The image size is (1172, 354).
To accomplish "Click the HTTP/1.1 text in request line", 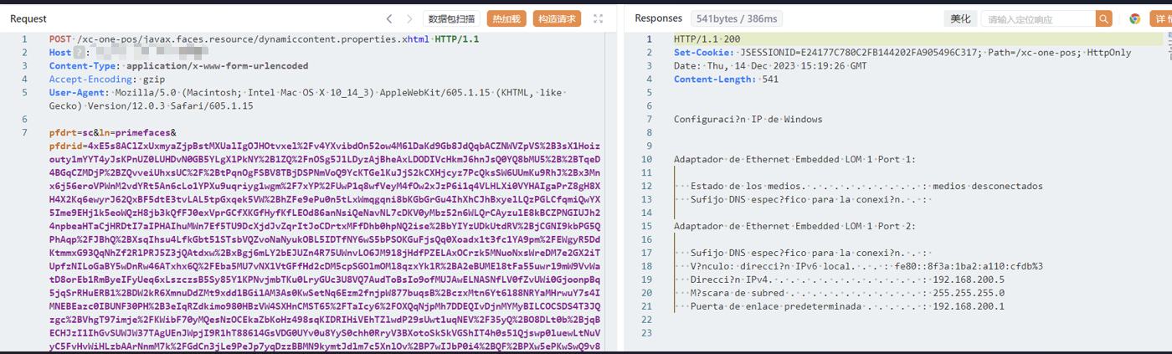I will pyautogui.click(x=457, y=39).
